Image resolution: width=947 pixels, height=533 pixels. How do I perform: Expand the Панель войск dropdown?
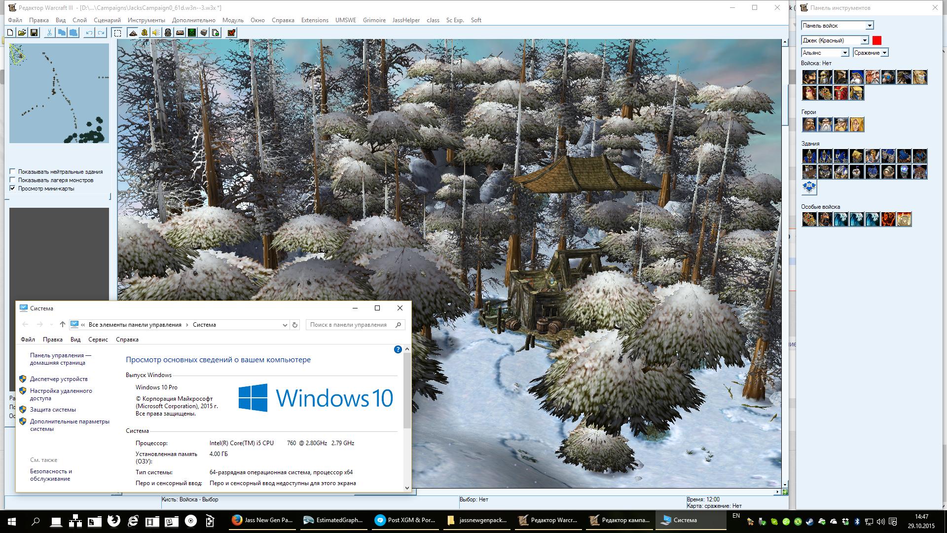coord(870,26)
